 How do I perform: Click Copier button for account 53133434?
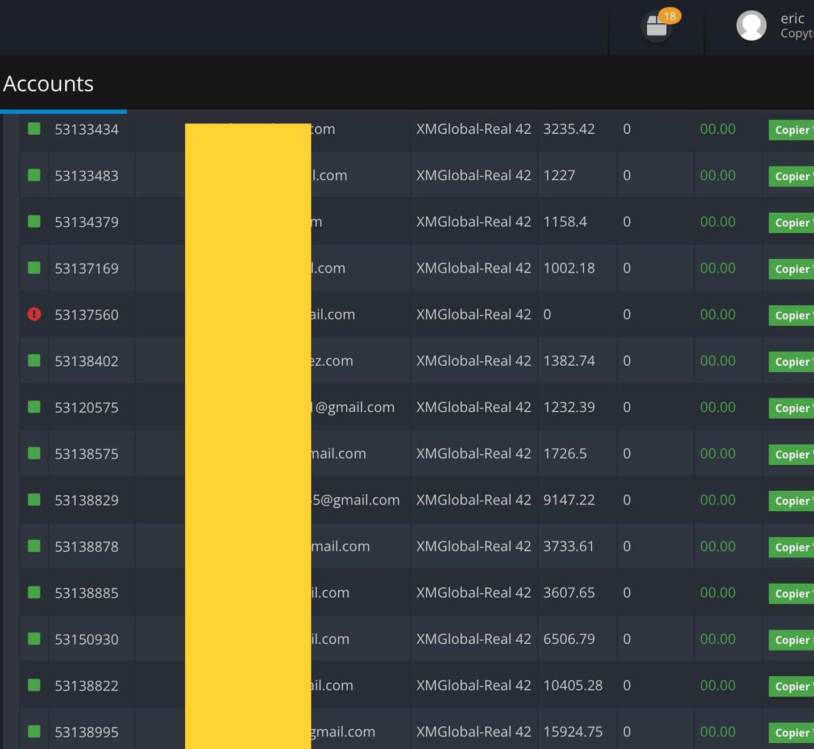791,130
